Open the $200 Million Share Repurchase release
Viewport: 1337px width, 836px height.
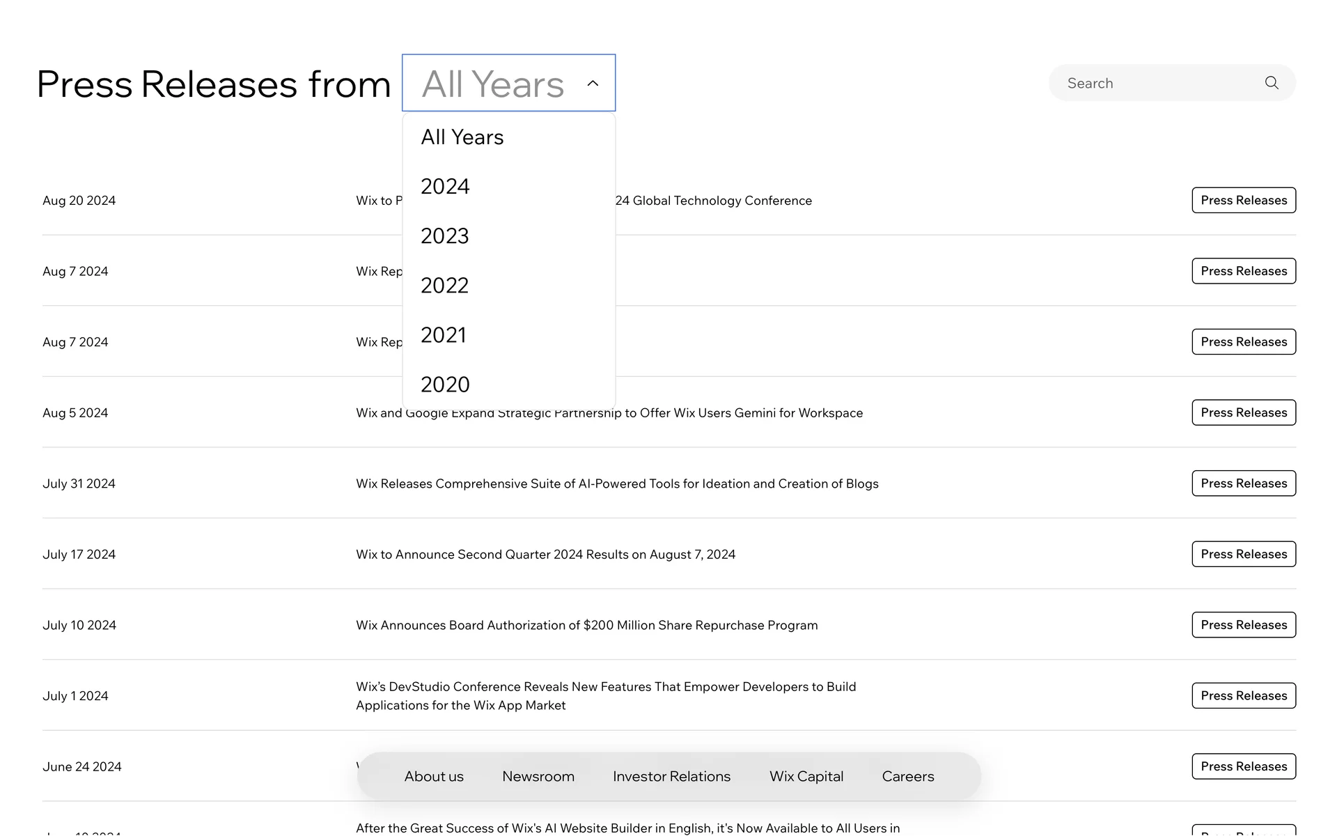pyautogui.click(x=586, y=625)
